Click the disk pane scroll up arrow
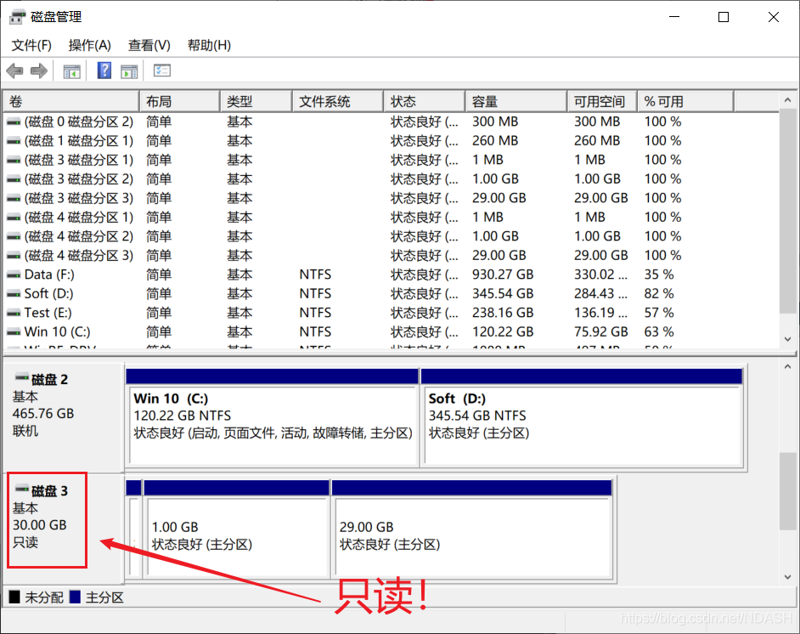The width and height of the screenshot is (800, 634). [788, 366]
